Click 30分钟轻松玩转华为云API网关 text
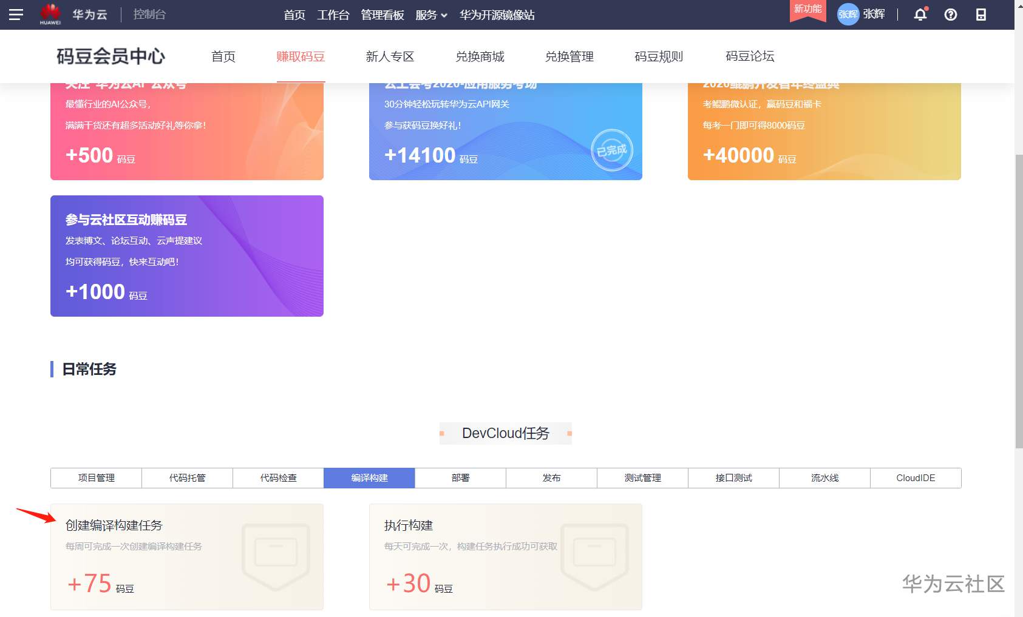The height and width of the screenshot is (617, 1023). 447,104
